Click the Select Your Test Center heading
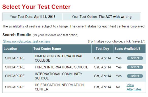Image resolution: width=148 pixels, height=97 pixels. click(36, 7)
